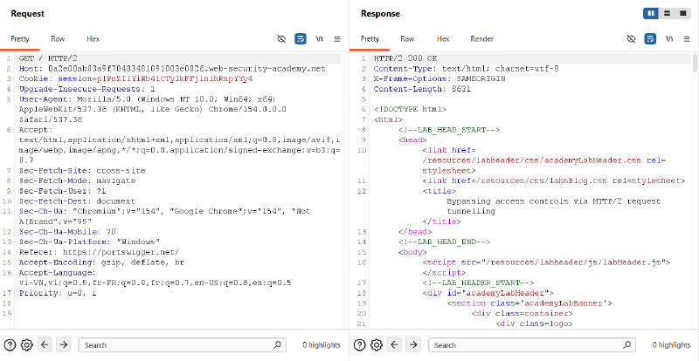Screen dimensions: 699x361
Task: Switch to Pretty tab in Response panel
Action: coord(370,39)
